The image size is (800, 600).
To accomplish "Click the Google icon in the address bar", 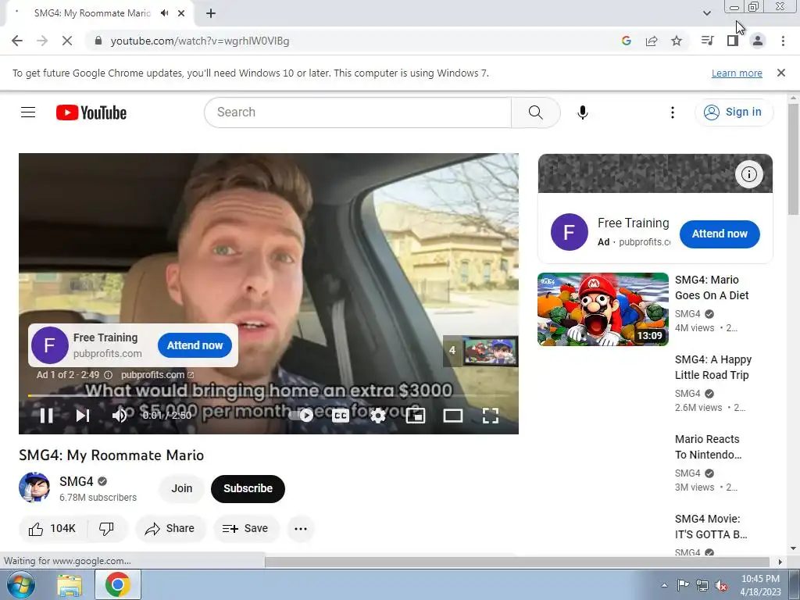I will (x=627, y=41).
